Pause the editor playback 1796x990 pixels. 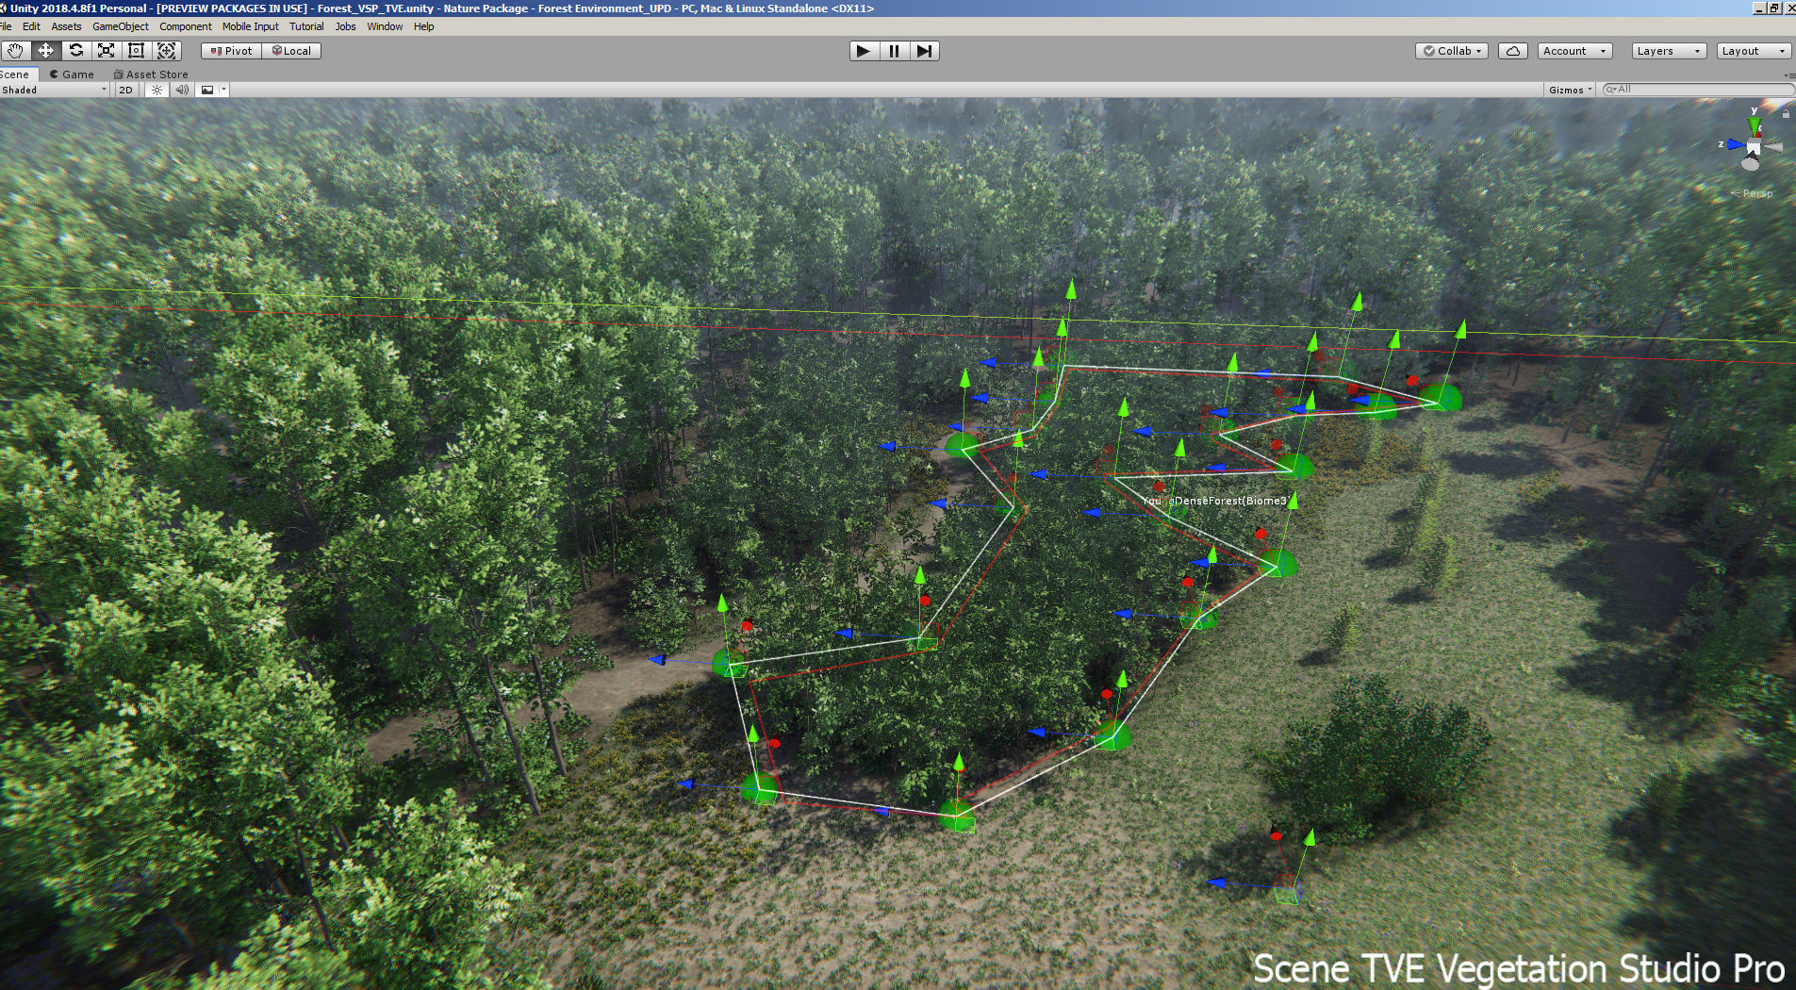pyautogui.click(x=894, y=51)
